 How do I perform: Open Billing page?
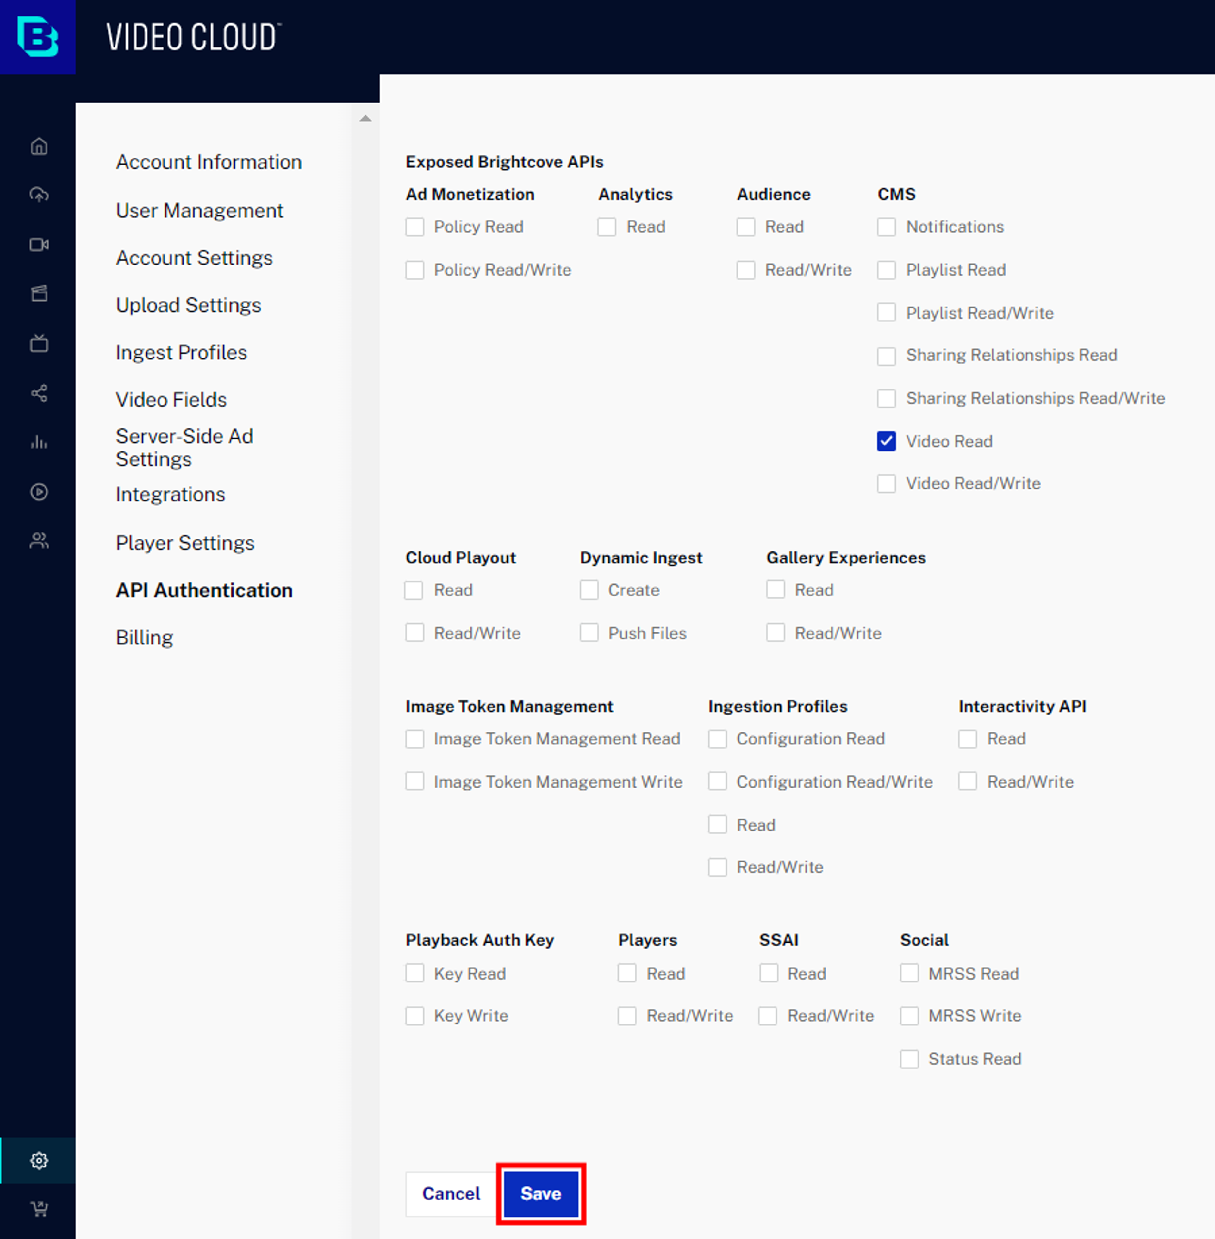144,637
